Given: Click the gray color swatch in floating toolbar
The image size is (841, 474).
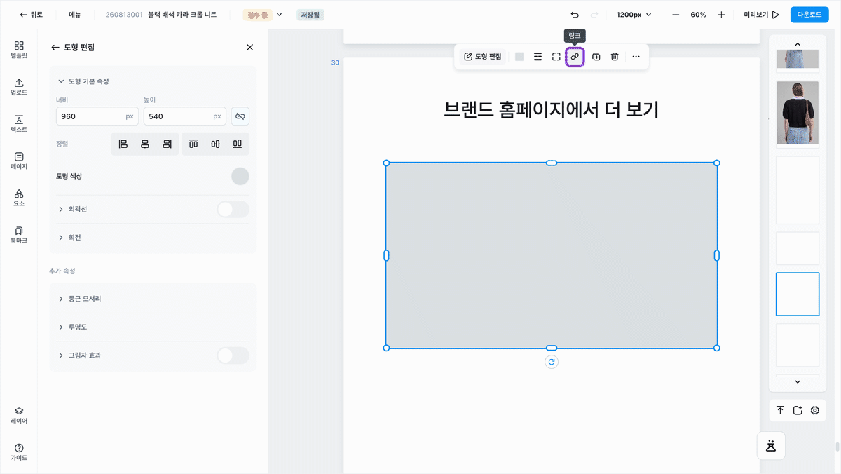Looking at the screenshot, I should [x=519, y=57].
